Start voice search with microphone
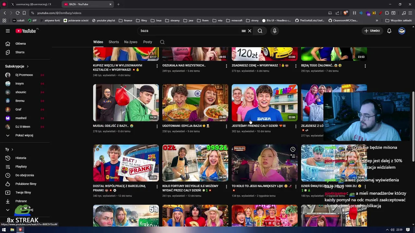Image resolution: width=415 pixels, height=233 pixels. coord(275,31)
